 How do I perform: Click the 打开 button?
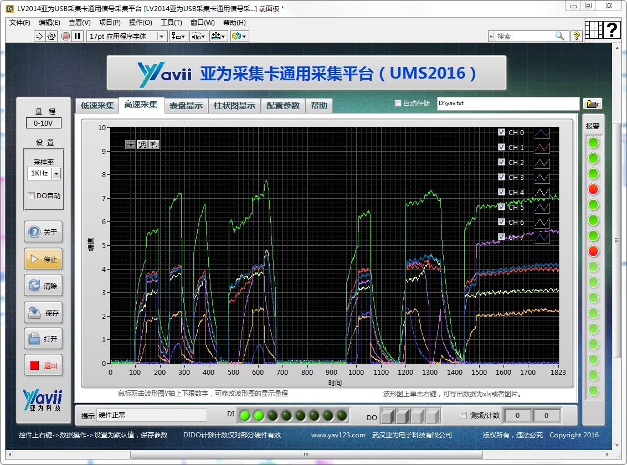[43, 339]
